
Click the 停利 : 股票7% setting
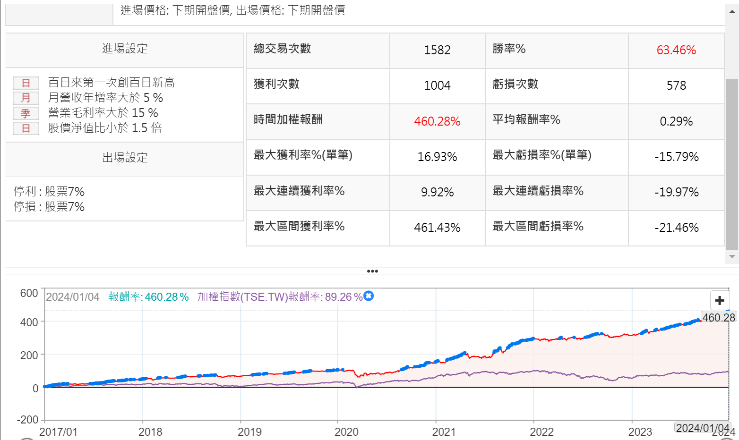point(49,192)
